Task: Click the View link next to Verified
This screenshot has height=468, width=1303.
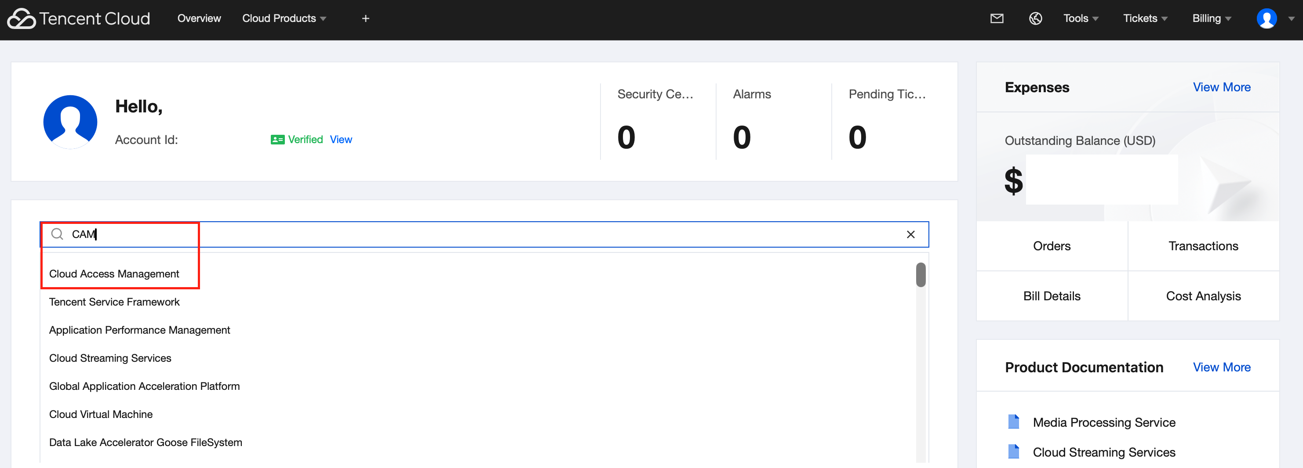Action: point(341,140)
